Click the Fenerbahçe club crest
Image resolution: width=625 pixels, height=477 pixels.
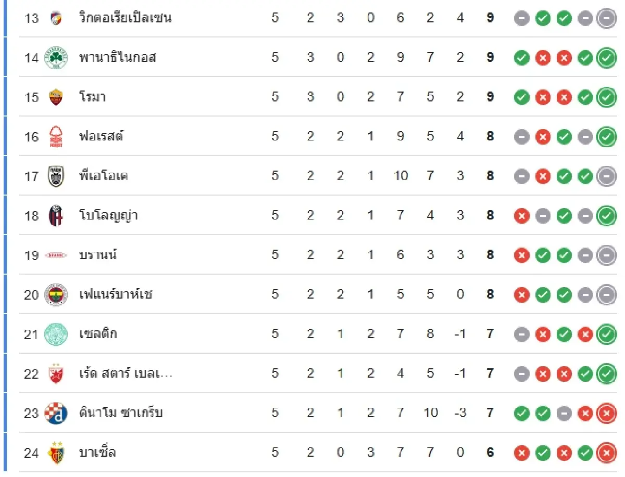[x=56, y=294]
